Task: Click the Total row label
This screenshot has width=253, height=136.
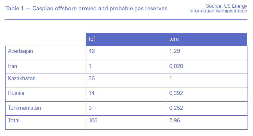Action: (14, 120)
